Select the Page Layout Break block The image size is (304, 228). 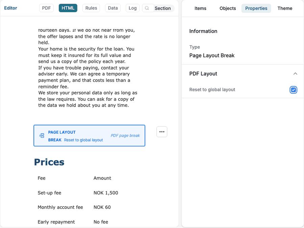tap(90, 136)
